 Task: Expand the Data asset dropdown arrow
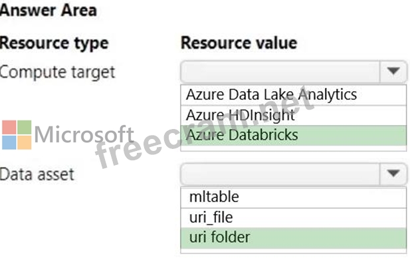(x=393, y=174)
